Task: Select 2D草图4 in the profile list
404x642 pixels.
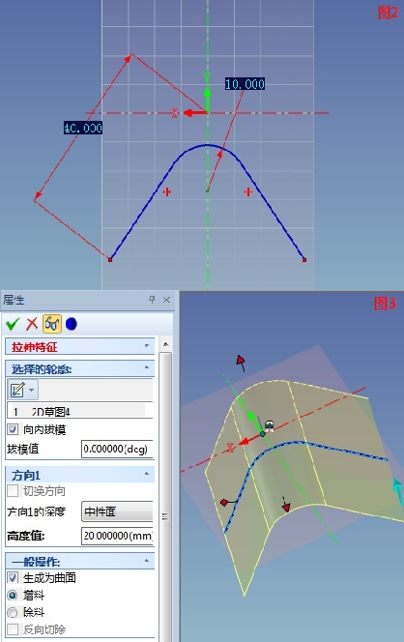Action: point(51,412)
